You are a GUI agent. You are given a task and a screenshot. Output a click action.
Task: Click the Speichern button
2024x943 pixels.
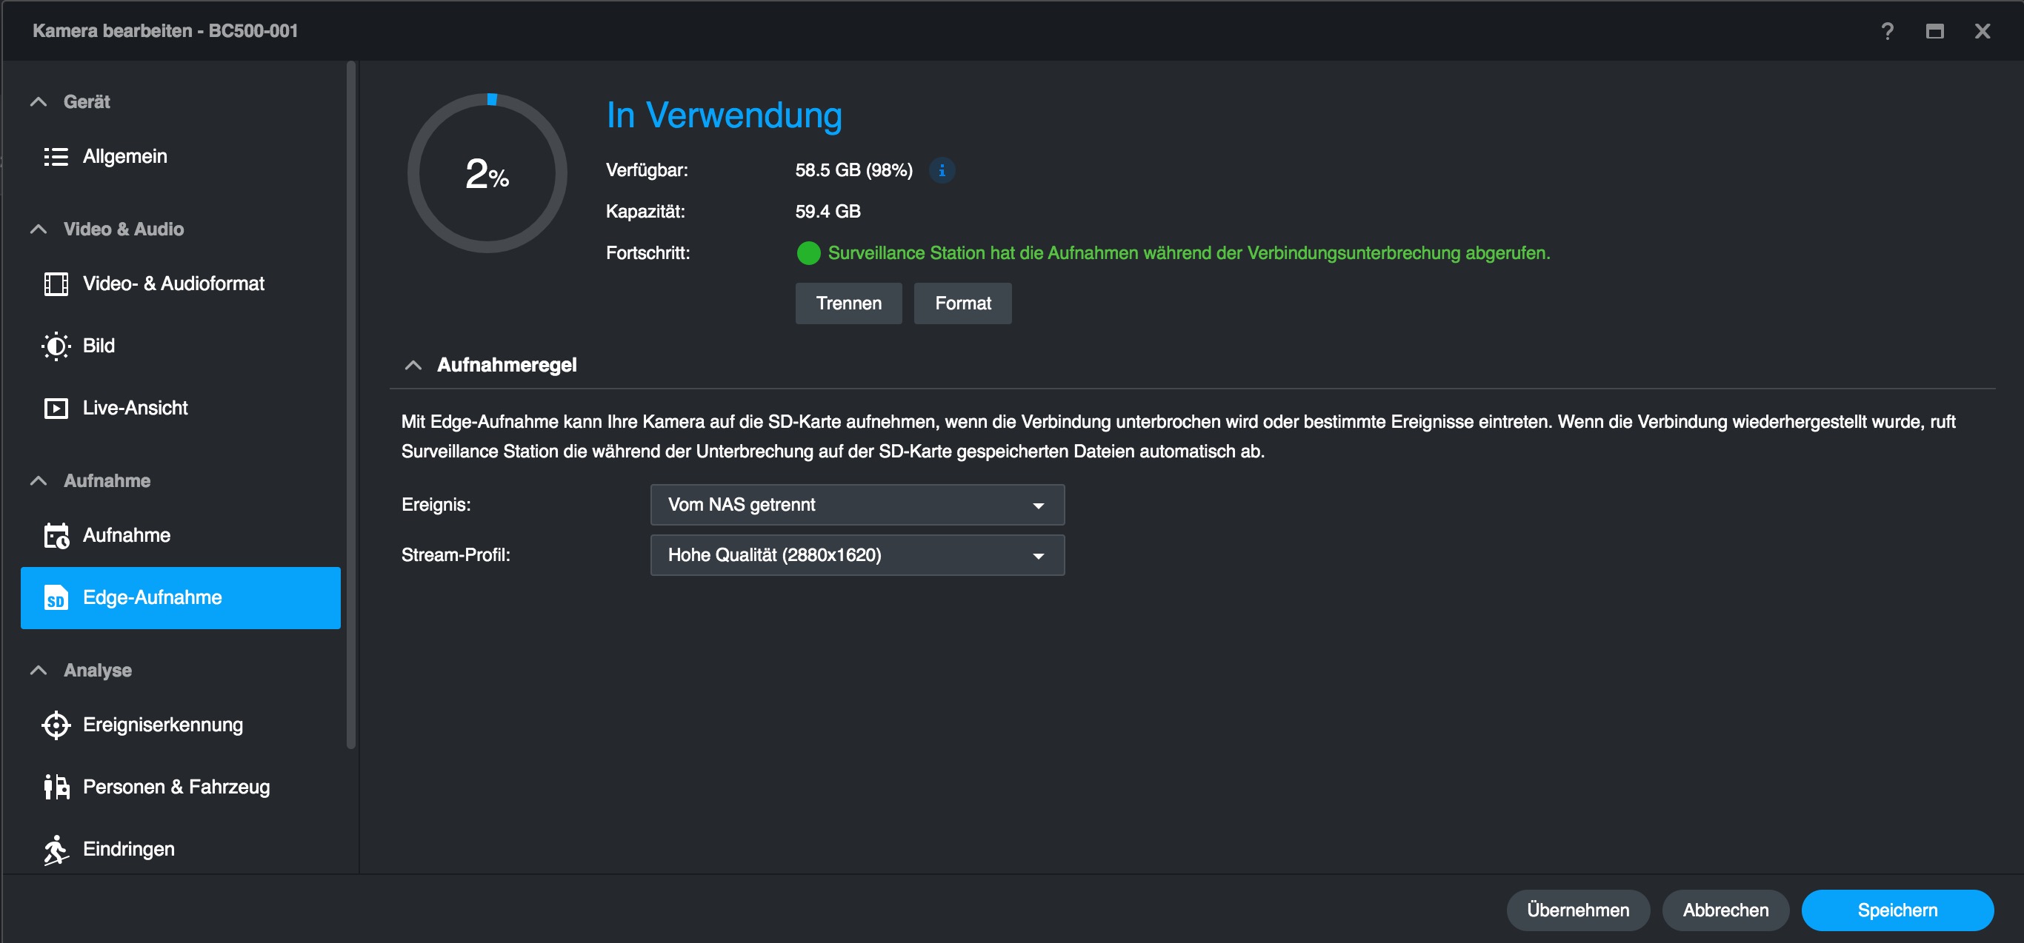1896,910
